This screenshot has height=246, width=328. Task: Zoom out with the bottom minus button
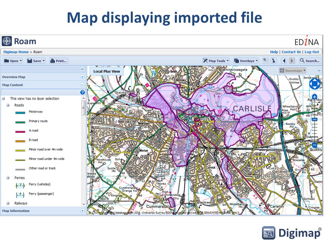[315, 145]
